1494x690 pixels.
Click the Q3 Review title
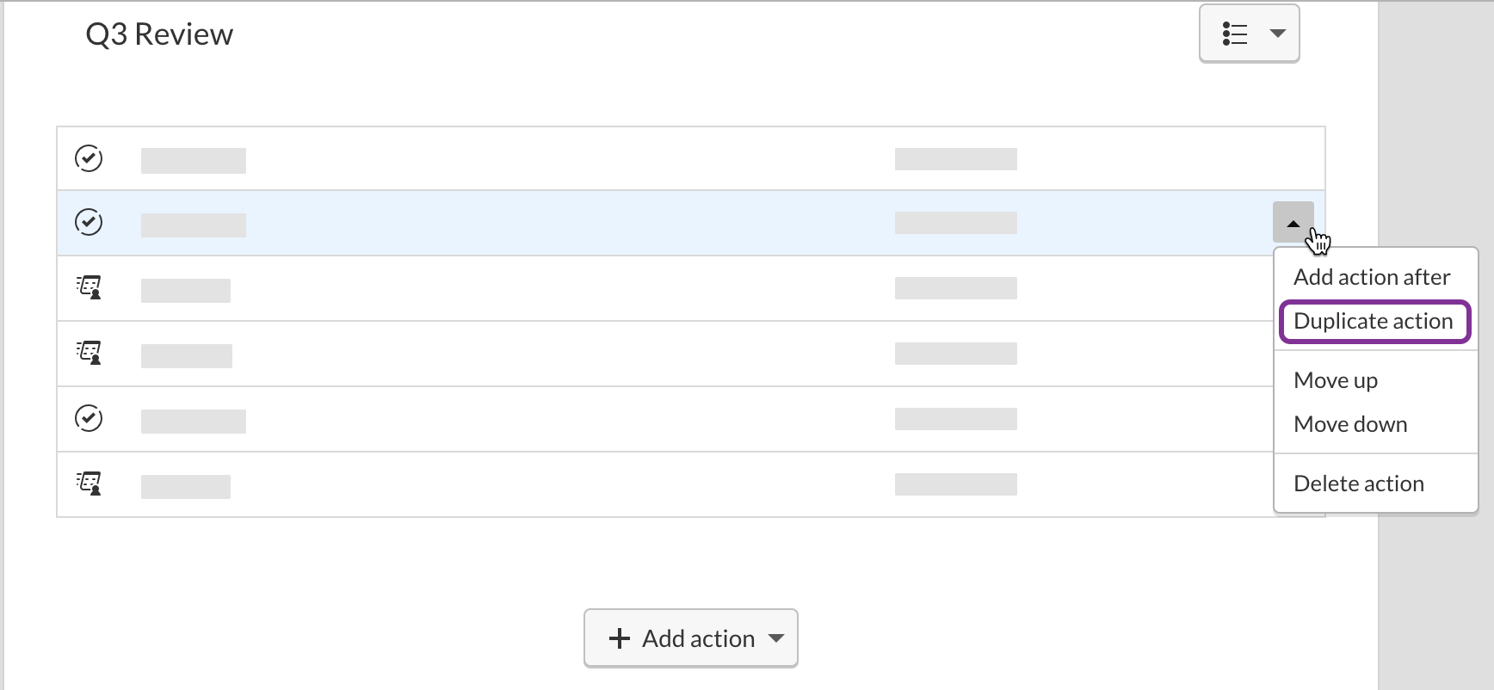159,34
